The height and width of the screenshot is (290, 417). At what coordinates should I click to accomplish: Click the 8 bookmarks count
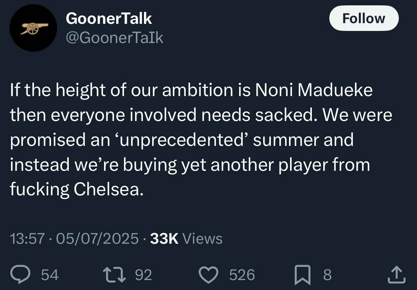[328, 275]
